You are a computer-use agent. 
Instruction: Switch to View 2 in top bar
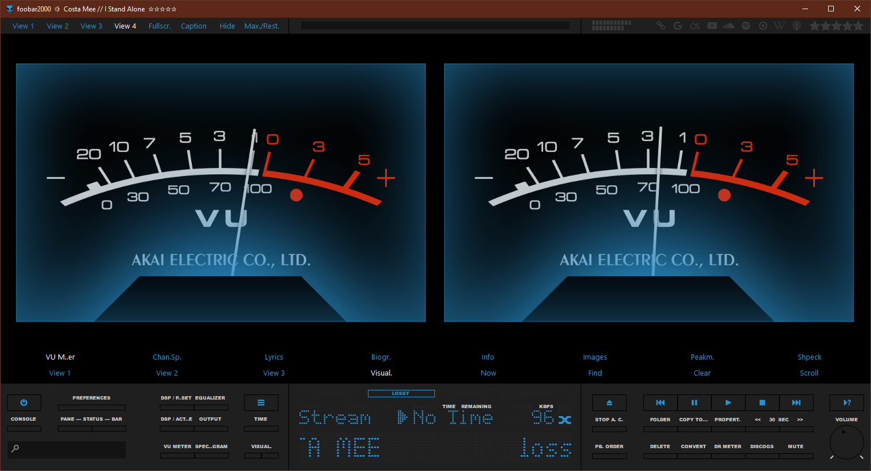click(x=57, y=26)
